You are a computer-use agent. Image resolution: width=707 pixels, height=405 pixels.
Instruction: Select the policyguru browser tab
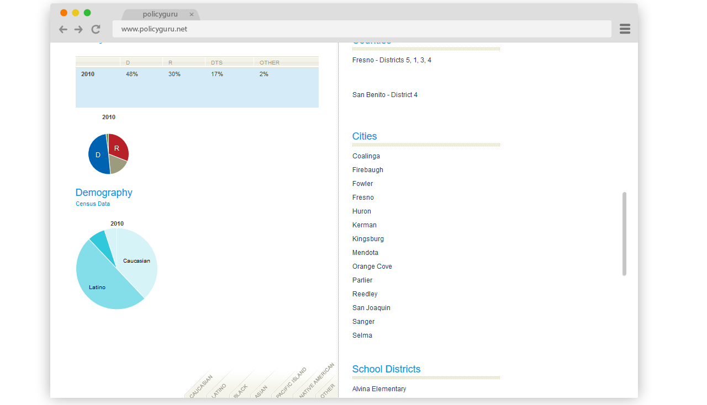[x=160, y=15]
